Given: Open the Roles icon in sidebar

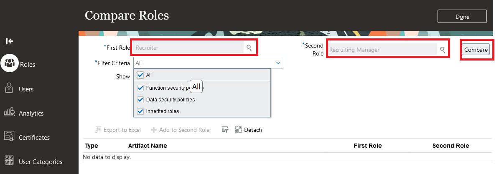Looking at the screenshot, I should [x=10, y=63].
